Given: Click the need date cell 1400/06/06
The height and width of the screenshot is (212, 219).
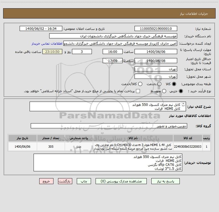Looking at the screenshot, I should click(22, 147).
